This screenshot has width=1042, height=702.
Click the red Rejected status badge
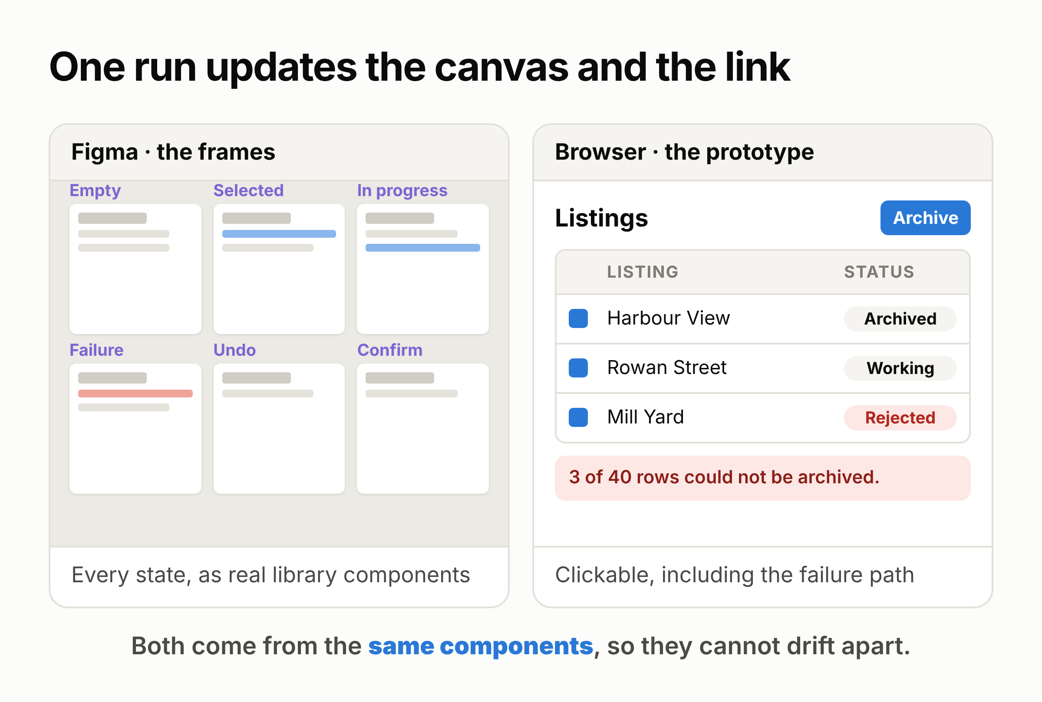[900, 418]
